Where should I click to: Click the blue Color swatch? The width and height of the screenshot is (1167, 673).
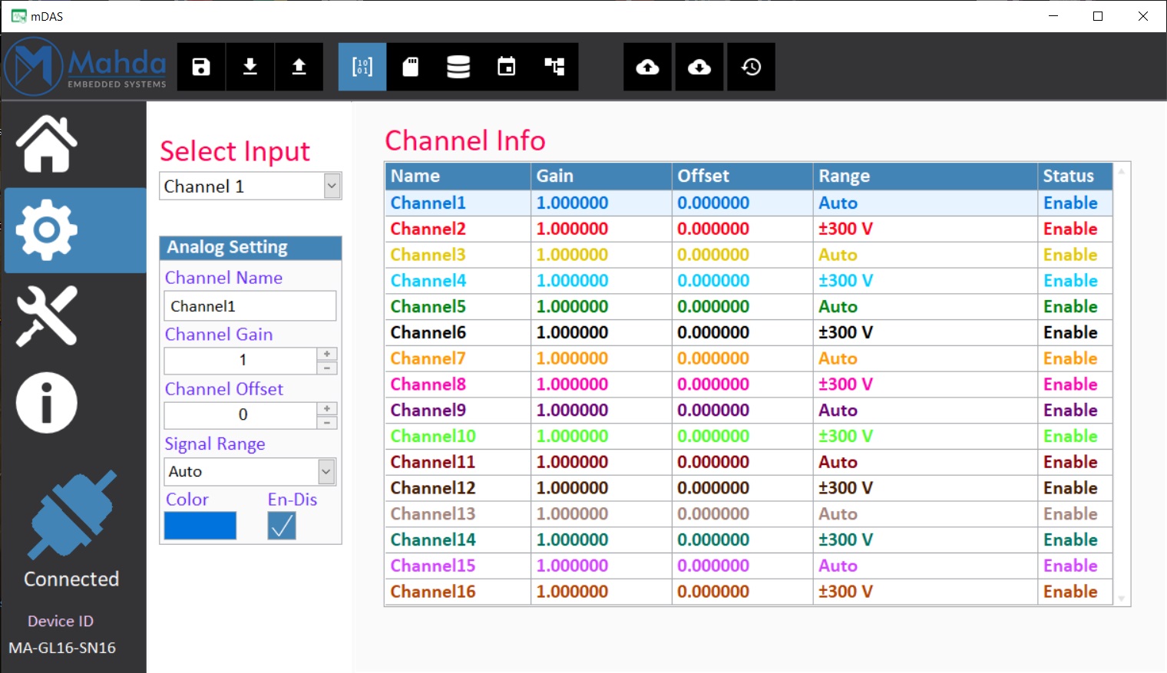(200, 526)
